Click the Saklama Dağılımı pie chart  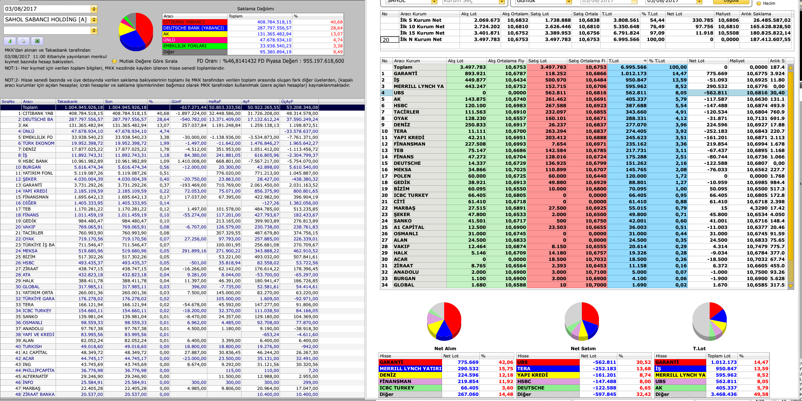pyautogui.click(x=136, y=32)
